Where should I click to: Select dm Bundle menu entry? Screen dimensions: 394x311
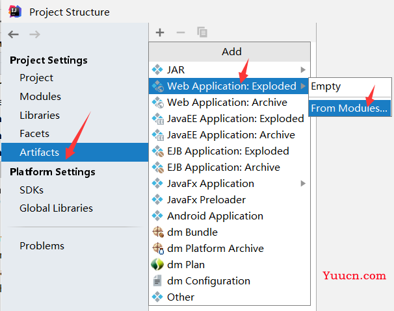point(230,232)
